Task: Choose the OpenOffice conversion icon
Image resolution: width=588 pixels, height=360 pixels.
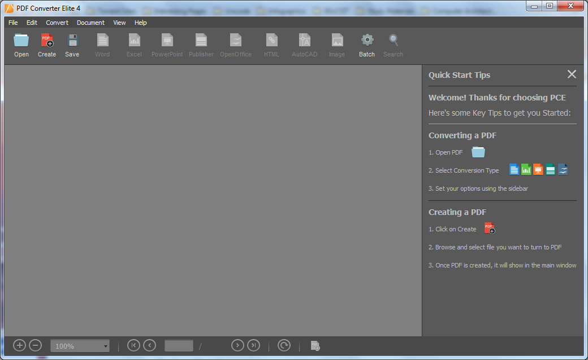Action: [x=236, y=41]
